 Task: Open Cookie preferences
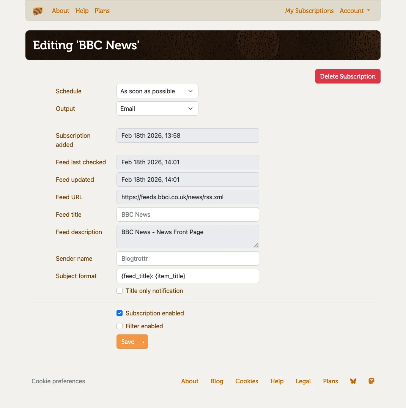point(58,381)
